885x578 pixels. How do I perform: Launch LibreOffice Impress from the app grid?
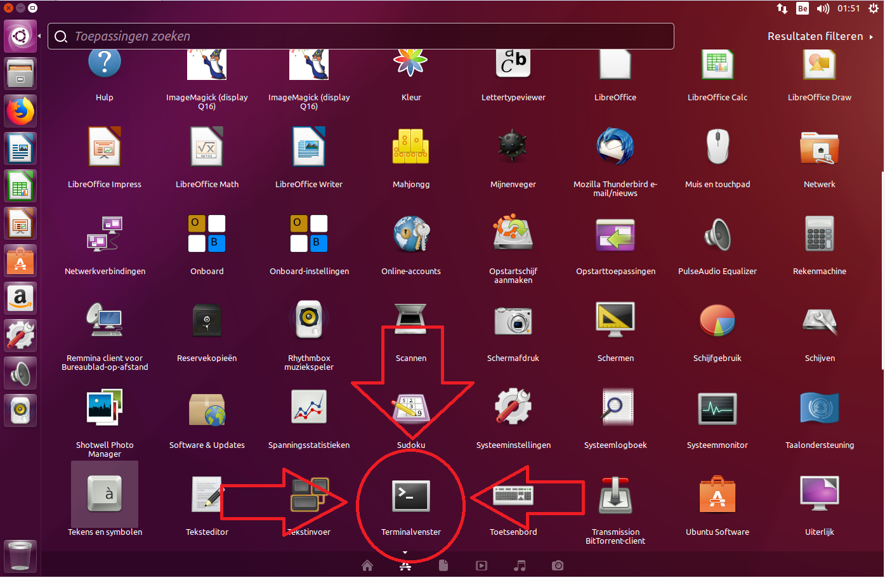click(105, 147)
